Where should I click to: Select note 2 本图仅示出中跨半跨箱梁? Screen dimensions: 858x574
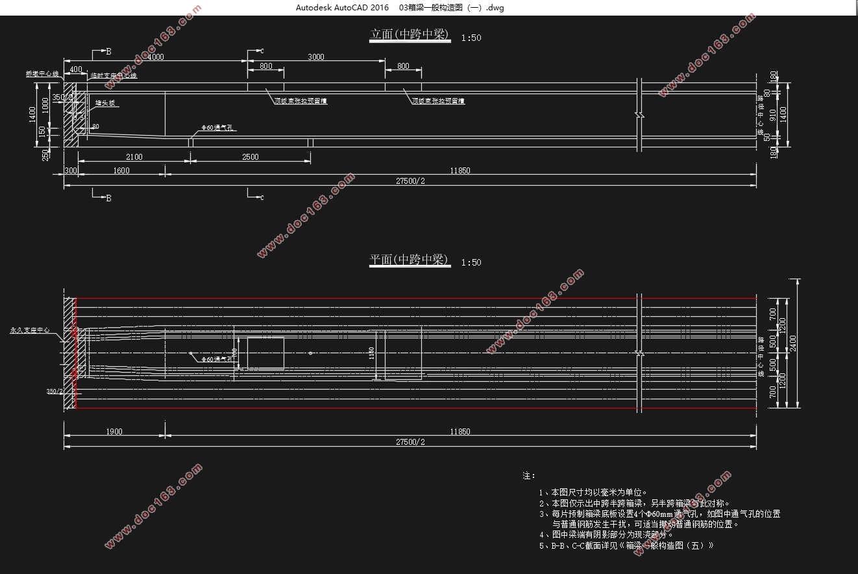[x=635, y=503]
